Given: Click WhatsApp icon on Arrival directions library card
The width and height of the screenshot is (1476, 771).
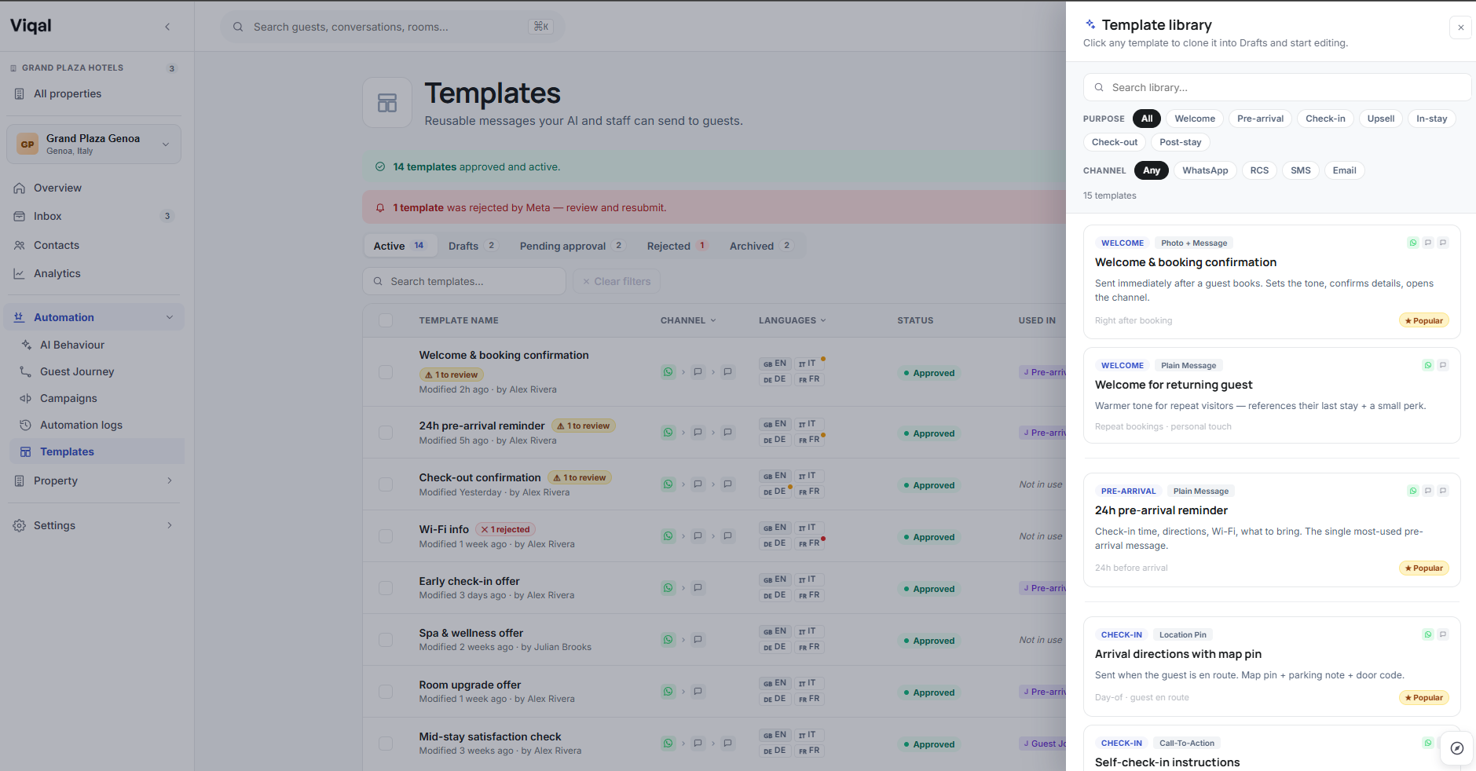Looking at the screenshot, I should 1428,635.
